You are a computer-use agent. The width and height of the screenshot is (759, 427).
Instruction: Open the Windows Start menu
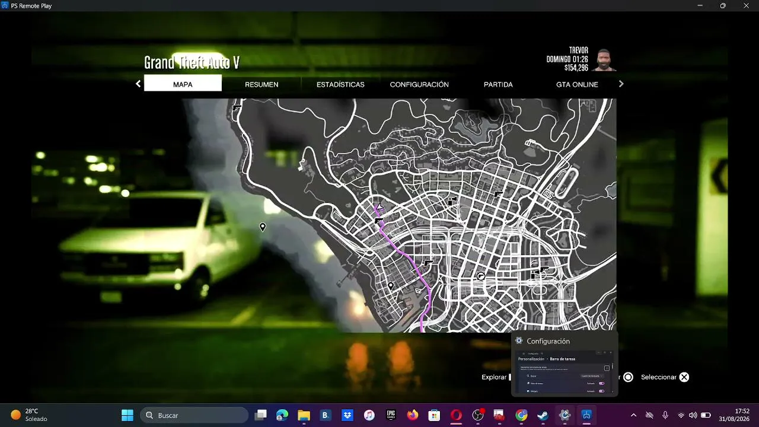coord(127,415)
